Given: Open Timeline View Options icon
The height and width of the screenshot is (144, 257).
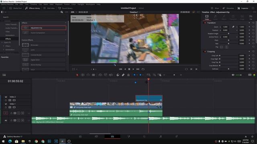Looking at the screenshot, I should click(4, 75).
